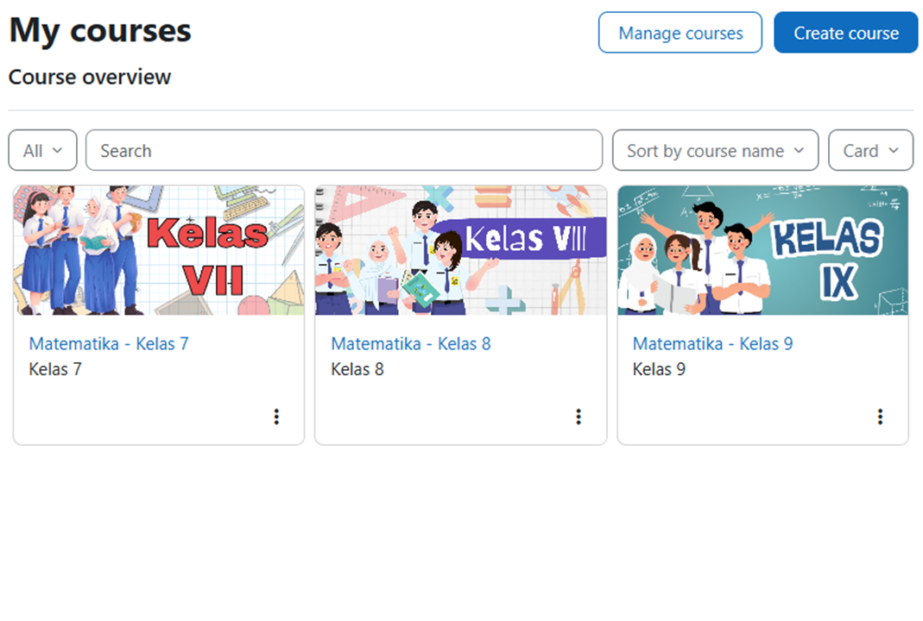Change the Card display layout dropdown

[870, 151]
